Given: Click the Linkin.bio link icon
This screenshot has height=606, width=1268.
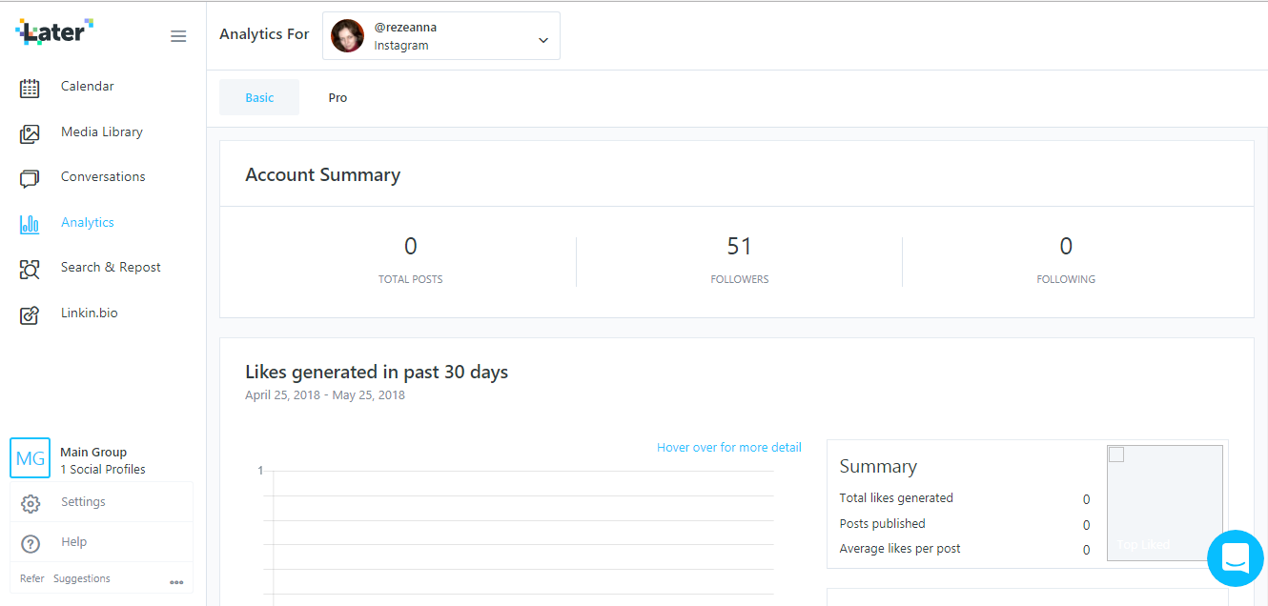Looking at the screenshot, I should [30, 314].
